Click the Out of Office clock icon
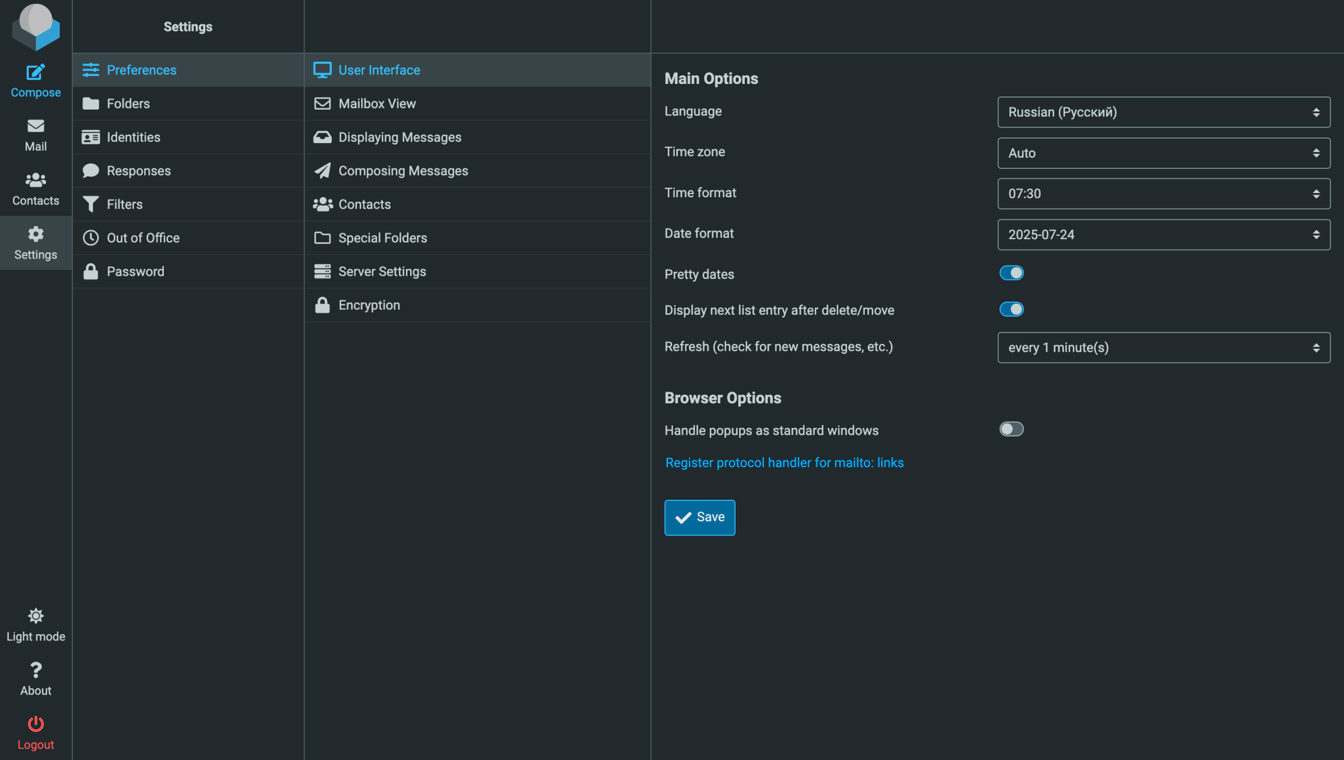 tap(91, 238)
